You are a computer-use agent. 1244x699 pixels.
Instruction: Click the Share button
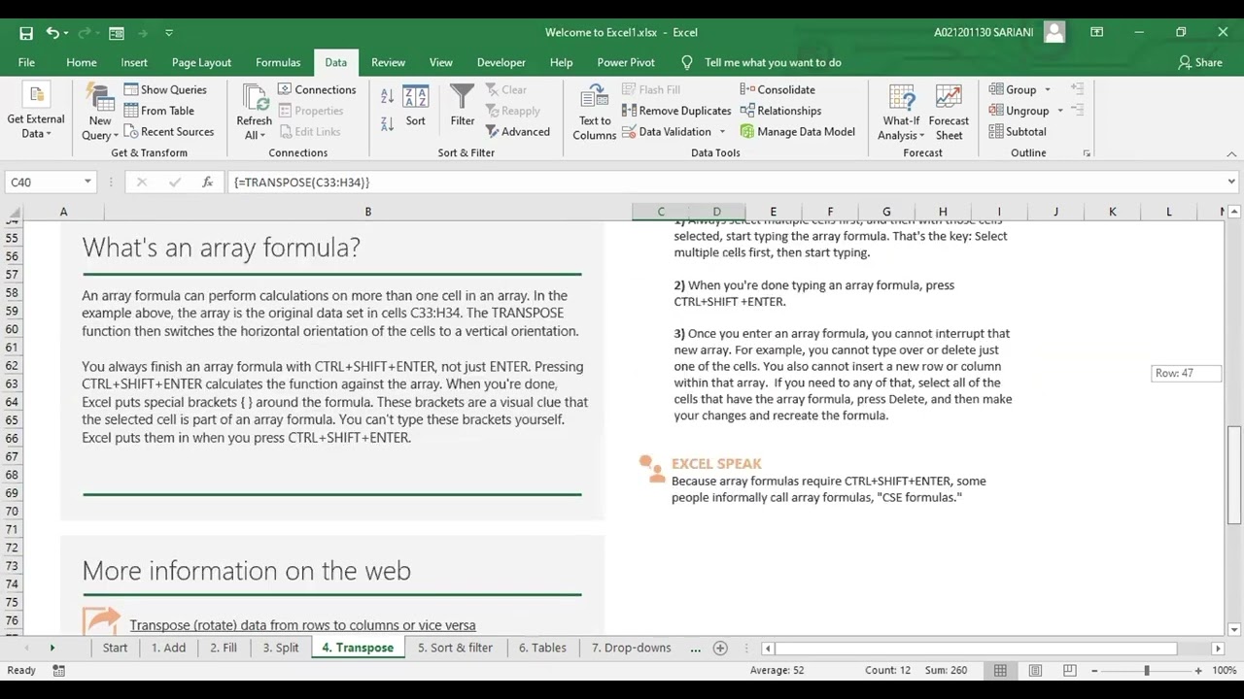click(x=1200, y=62)
